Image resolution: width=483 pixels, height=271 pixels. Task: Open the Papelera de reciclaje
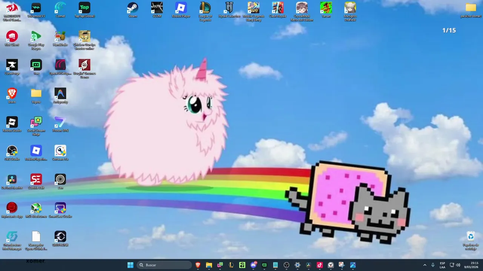471,241
